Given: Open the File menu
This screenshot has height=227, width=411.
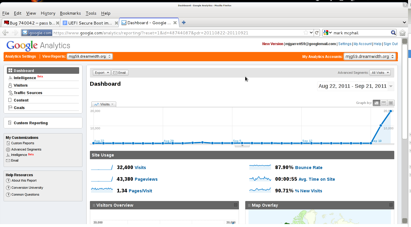Looking at the screenshot, I should [x=6, y=13].
